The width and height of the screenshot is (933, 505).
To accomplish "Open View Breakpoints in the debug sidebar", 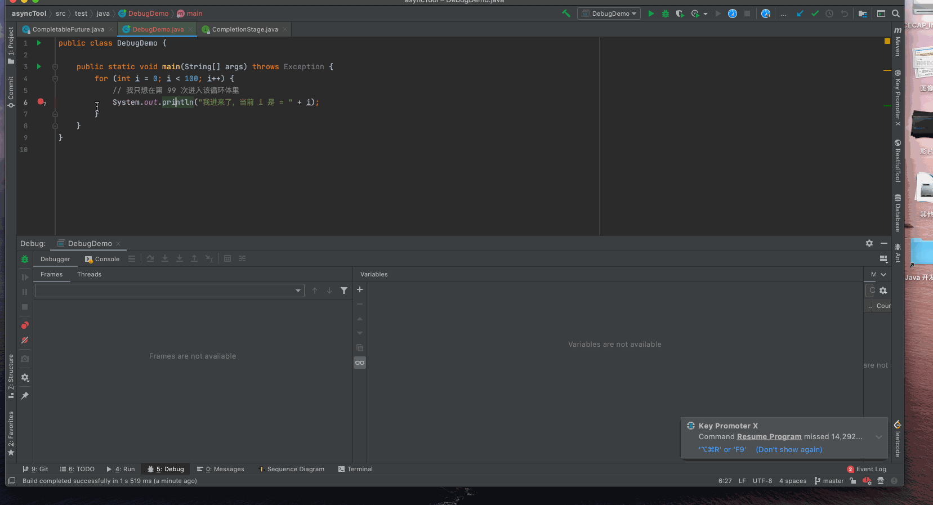I will 25,325.
